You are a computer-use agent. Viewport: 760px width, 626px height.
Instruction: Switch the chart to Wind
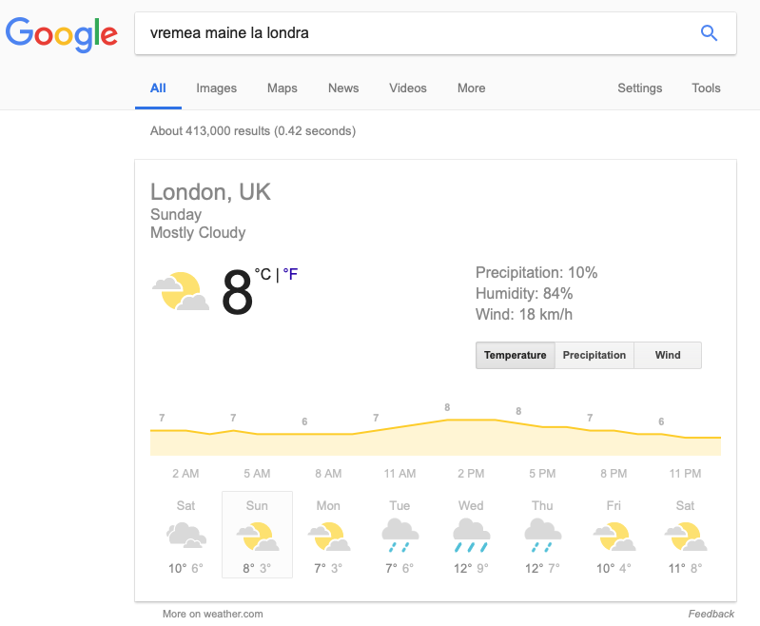tap(668, 356)
